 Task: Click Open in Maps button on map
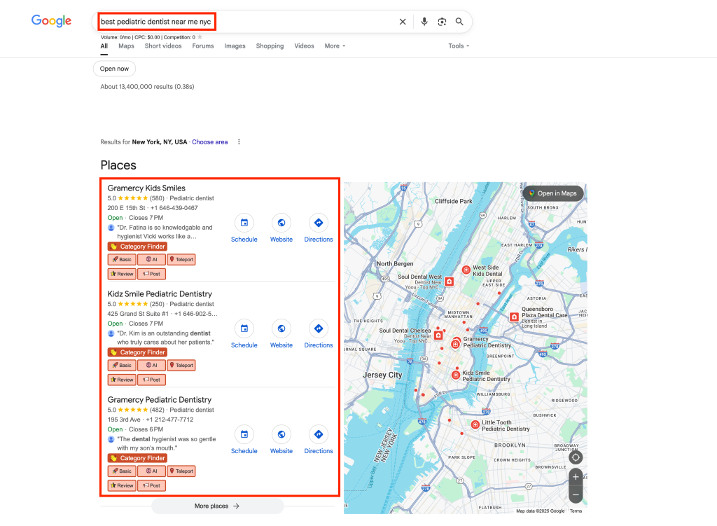point(553,193)
